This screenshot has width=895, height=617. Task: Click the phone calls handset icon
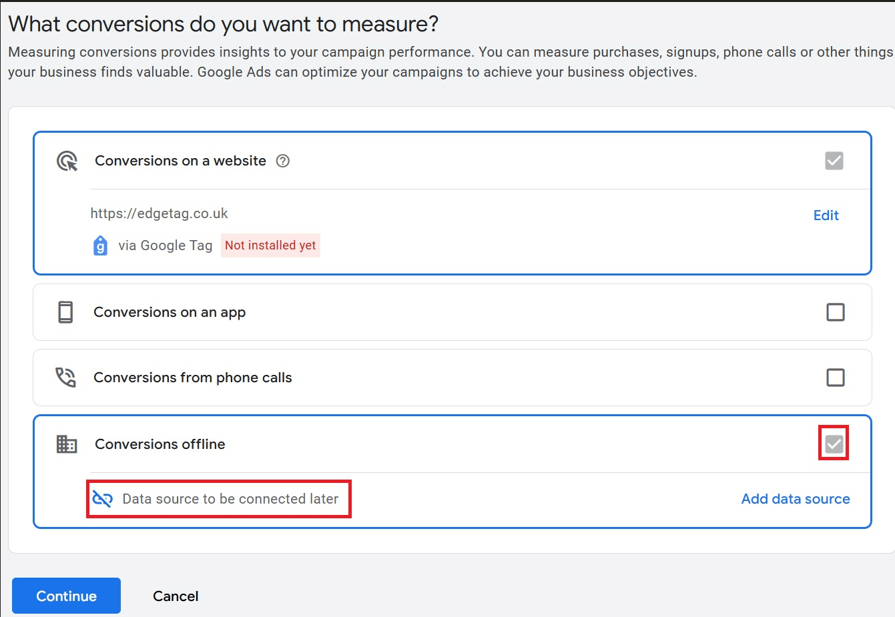point(65,378)
